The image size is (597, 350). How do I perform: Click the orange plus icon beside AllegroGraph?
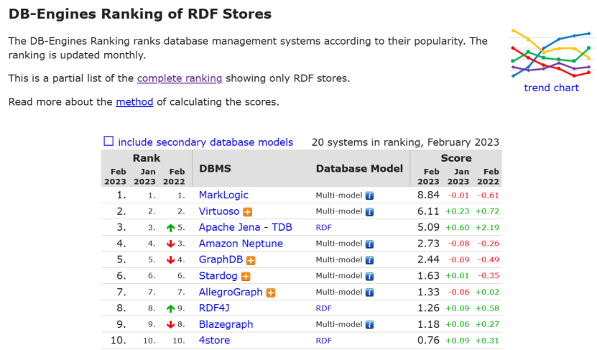(x=270, y=293)
